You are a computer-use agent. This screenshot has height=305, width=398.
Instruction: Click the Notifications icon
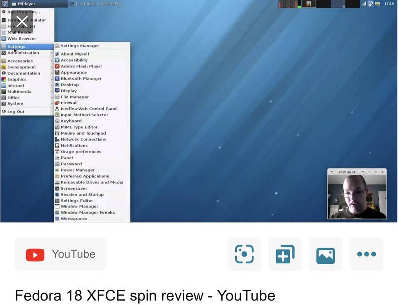[x=57, y=145]
